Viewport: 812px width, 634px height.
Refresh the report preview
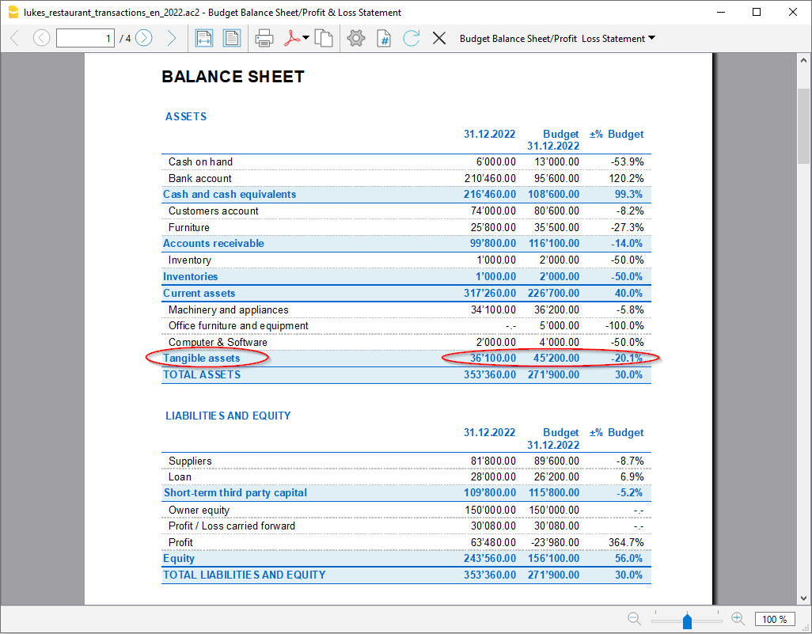(x=411, y=38)
